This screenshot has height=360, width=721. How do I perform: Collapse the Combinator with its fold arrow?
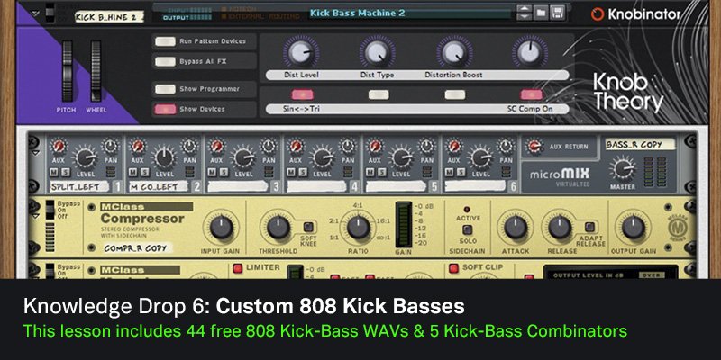[x=36, y=13]
